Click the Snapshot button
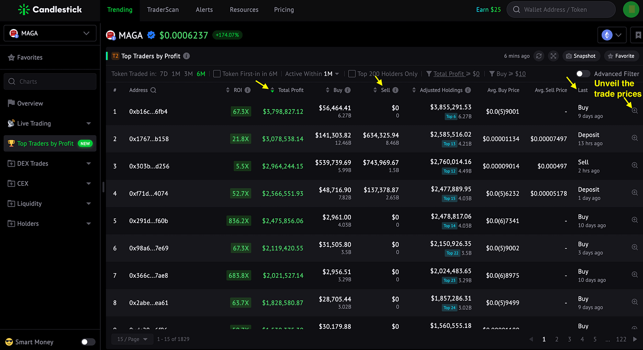The width and height of the screenshot is (643, 350). tap(581, 56)
